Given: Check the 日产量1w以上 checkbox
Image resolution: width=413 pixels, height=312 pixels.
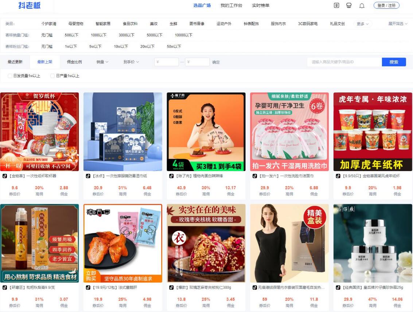Looking at the screenshot, I should 52,76.
